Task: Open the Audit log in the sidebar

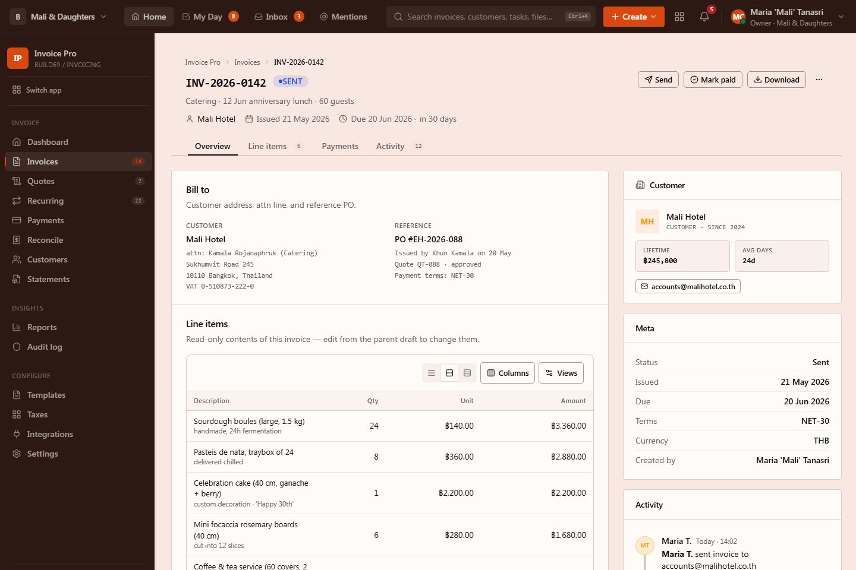Action: coord(78,347)
